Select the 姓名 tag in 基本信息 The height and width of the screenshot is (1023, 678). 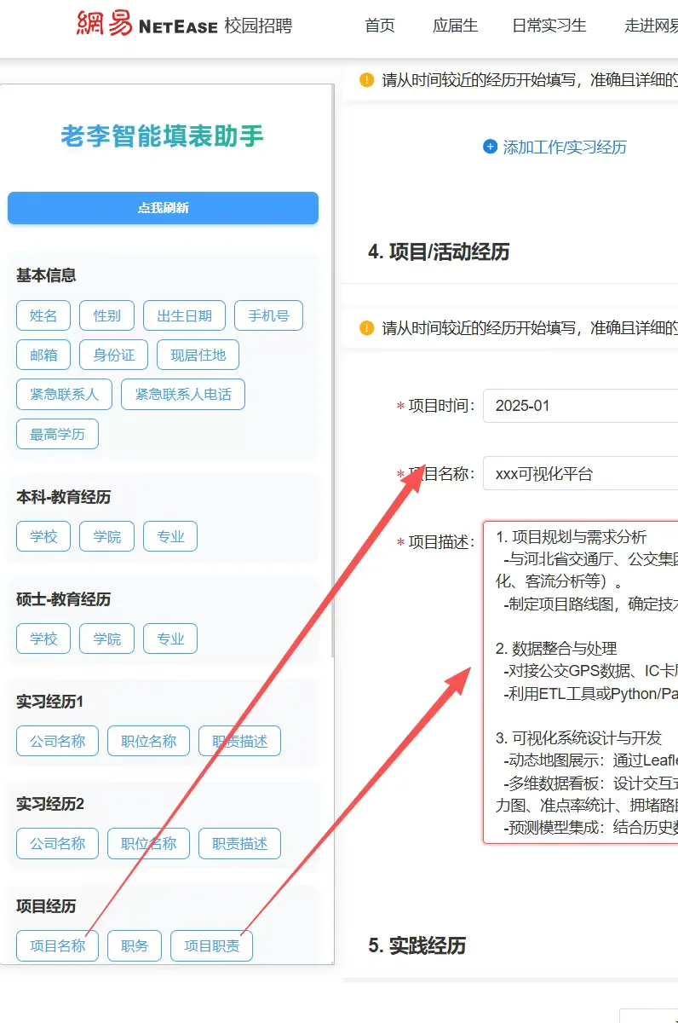click(43, 315)
